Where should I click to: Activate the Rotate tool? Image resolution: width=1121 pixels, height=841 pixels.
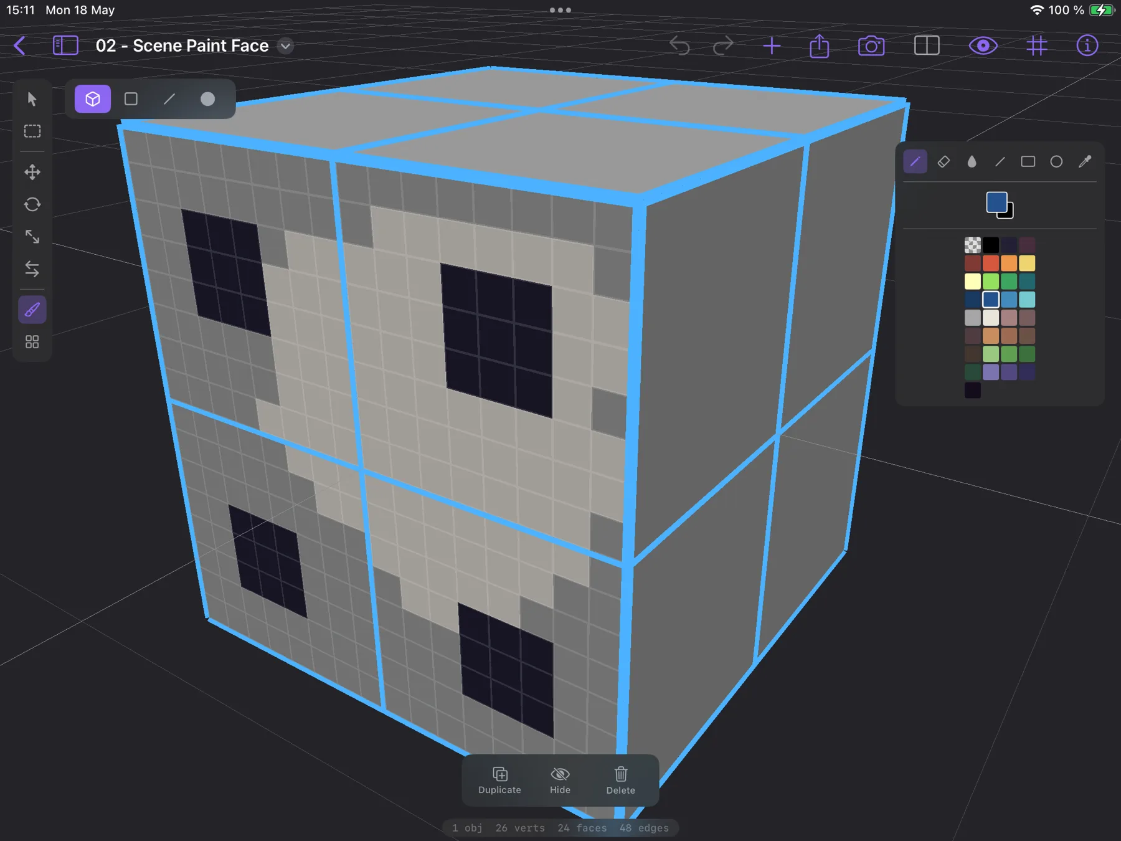pos(32,204)
